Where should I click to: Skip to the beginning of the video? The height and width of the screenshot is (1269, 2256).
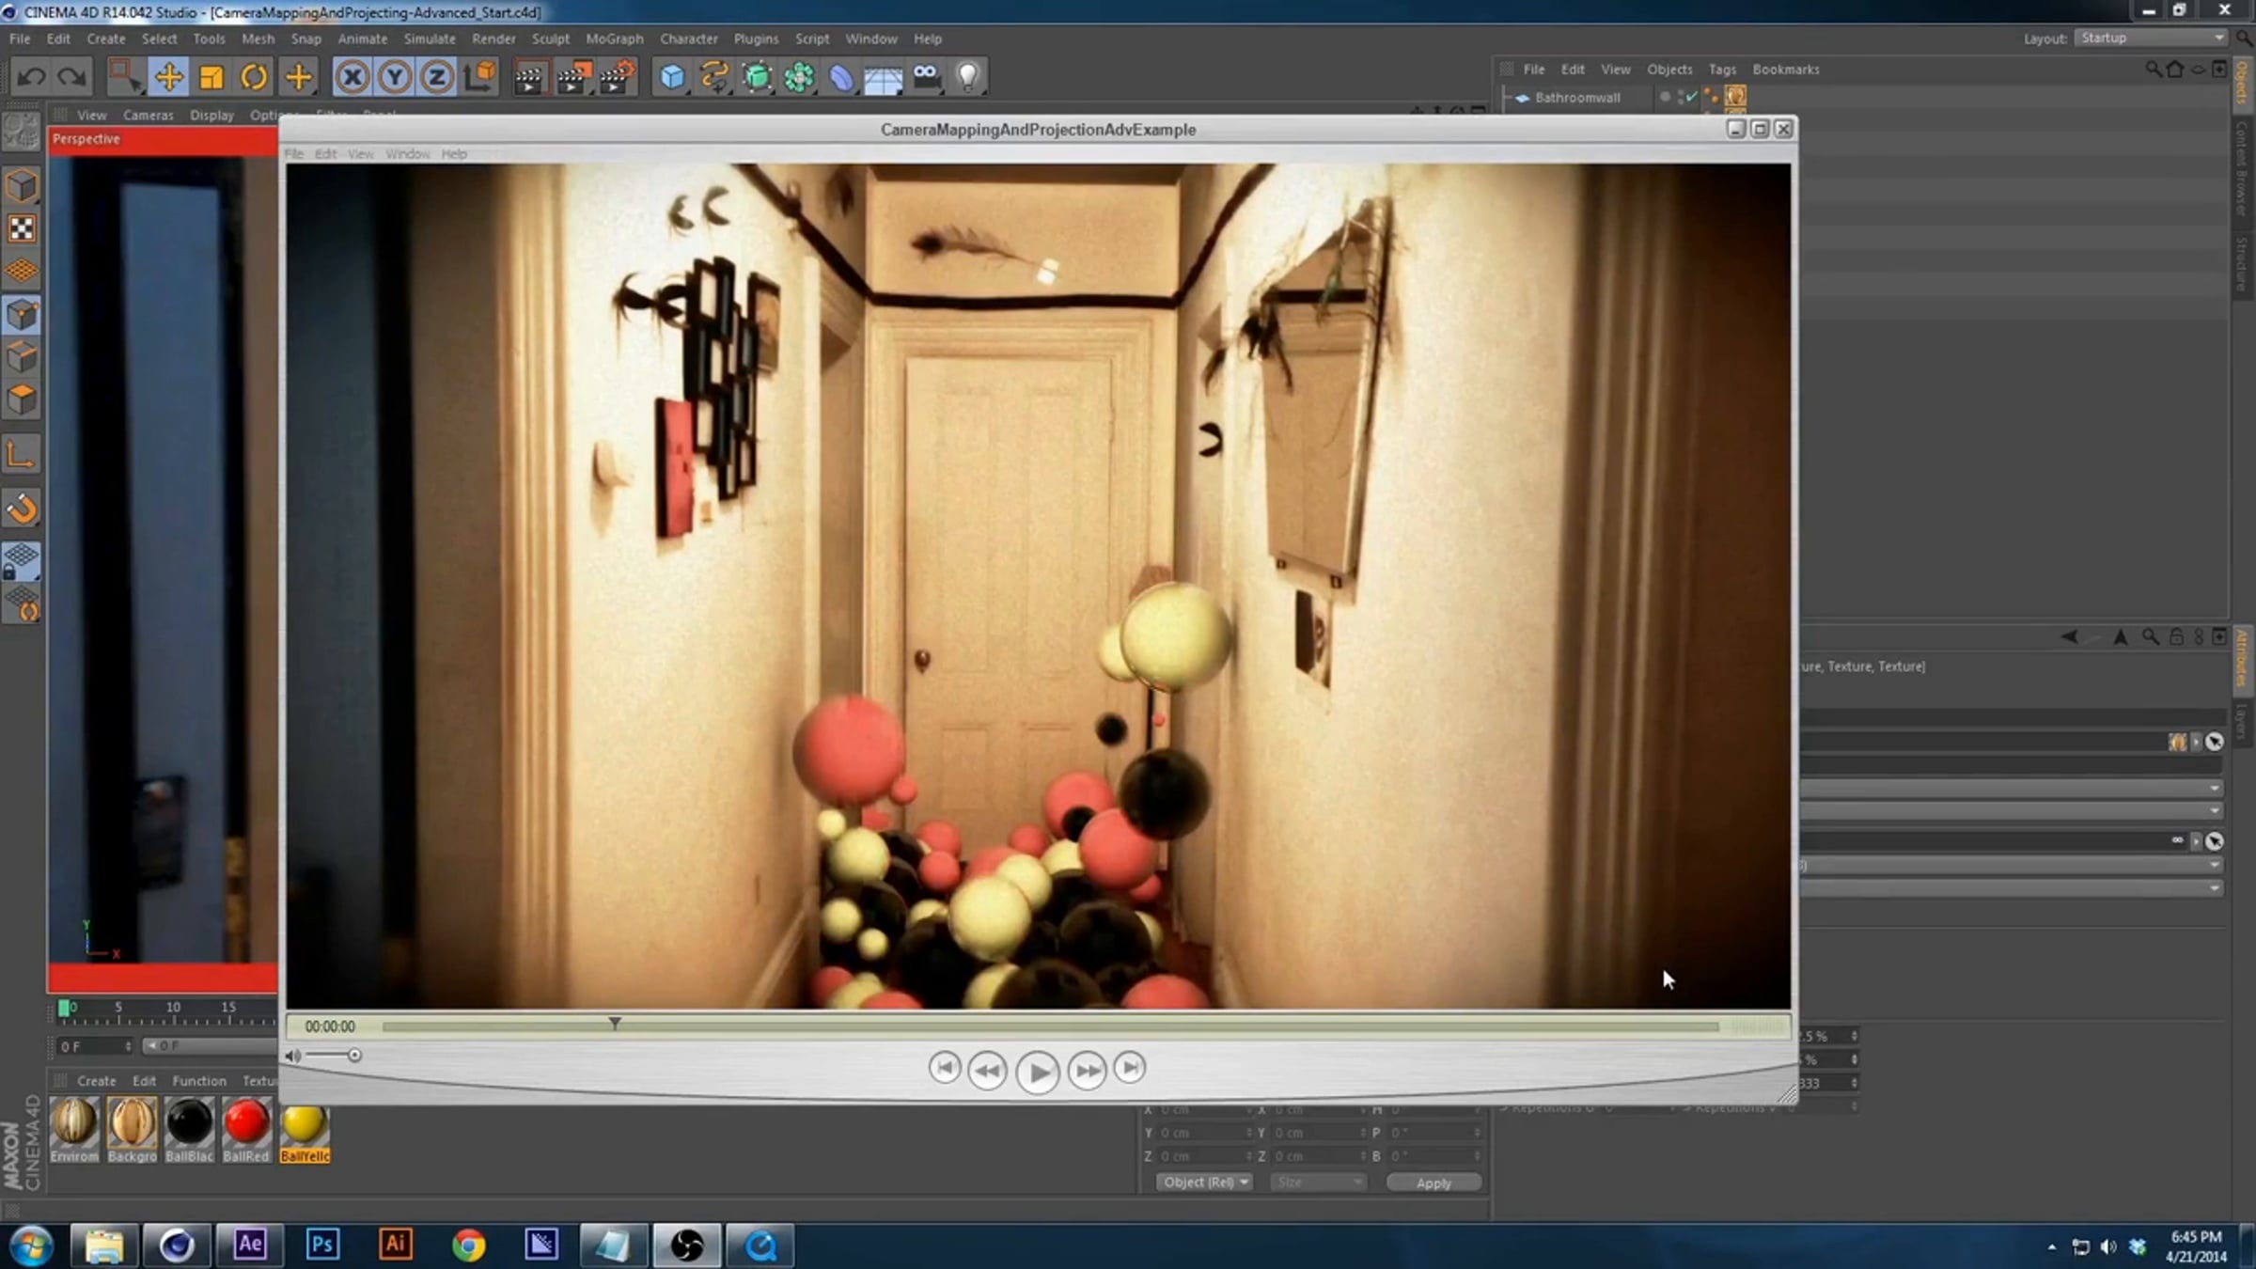tap(945, 1068)
